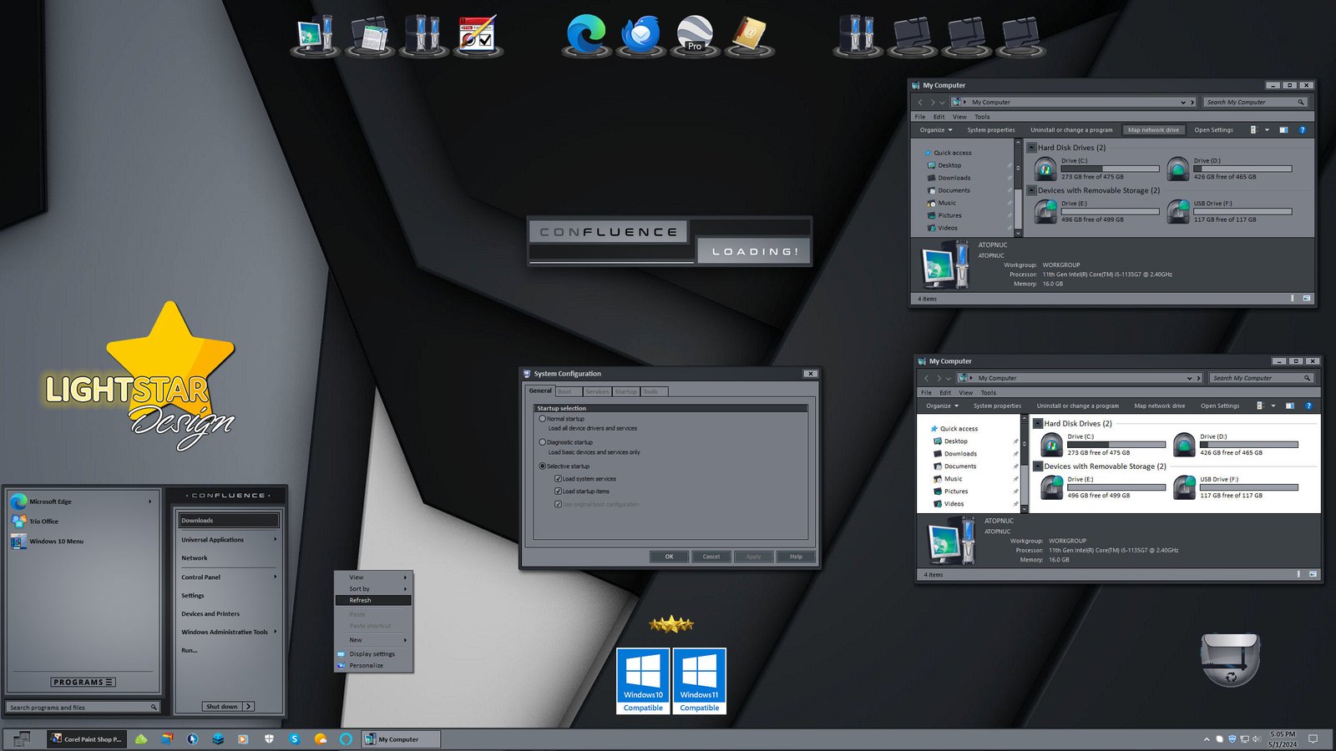
Task: Toggle preview pane icon in white-pane My Computer window
Action: coord(1289,406)
